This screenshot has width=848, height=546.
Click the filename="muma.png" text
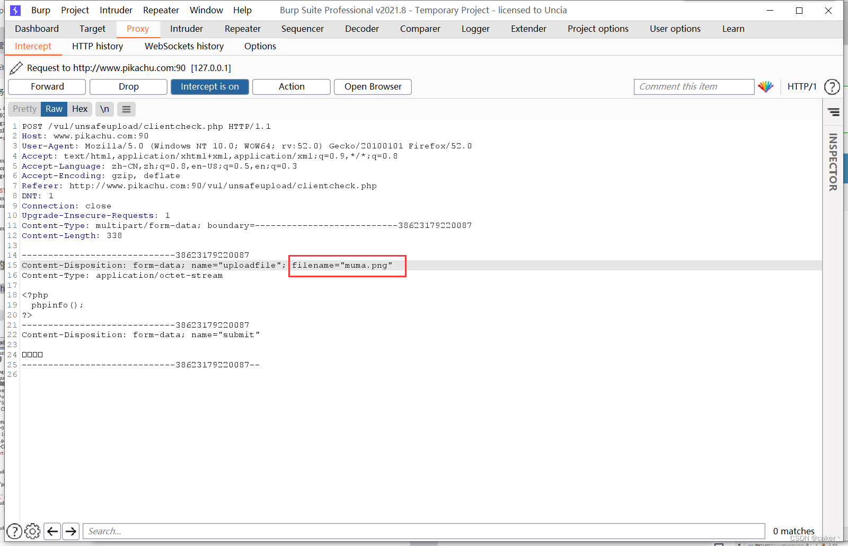(342, 266)
